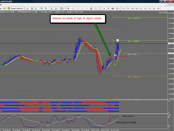Select trade entry marker below Day High line
Viewport: 174px width, 131px height.
pyautogui.click(x=116, y=55)
